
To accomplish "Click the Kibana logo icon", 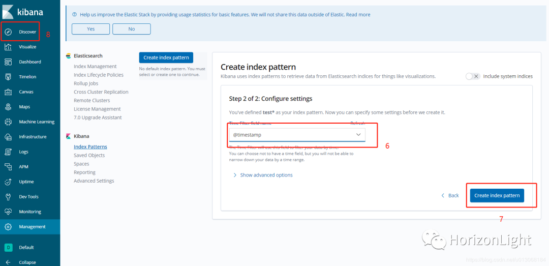I will coord(8,11).
